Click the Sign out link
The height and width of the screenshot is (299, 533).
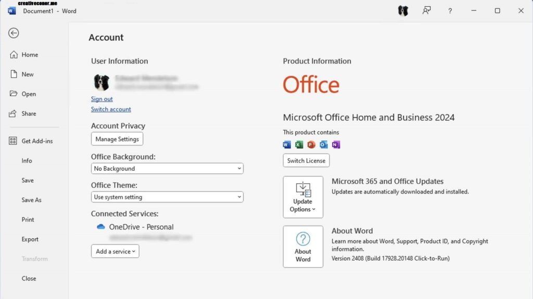[101, 99]
